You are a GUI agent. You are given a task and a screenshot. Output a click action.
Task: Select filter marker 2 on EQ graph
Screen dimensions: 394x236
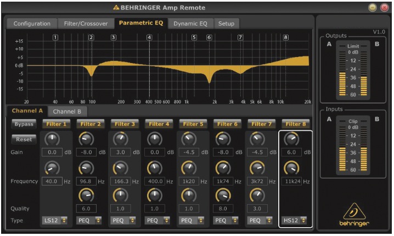[x=91, y=37]
